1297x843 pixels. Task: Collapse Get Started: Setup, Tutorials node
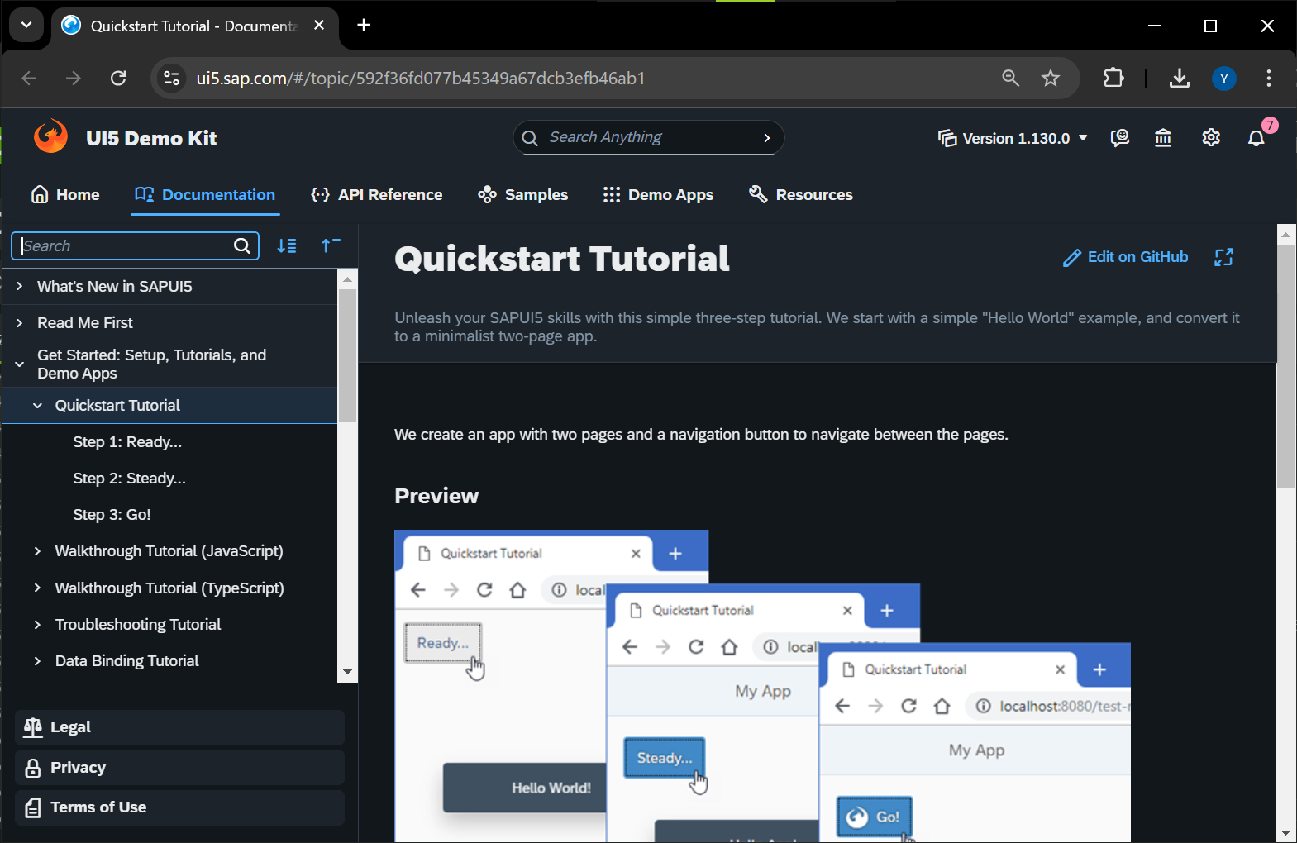point(19,364)
